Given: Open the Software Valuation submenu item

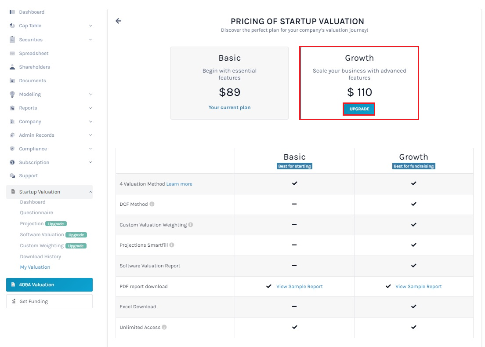Looking at the screenshot, I should [42, 235].
